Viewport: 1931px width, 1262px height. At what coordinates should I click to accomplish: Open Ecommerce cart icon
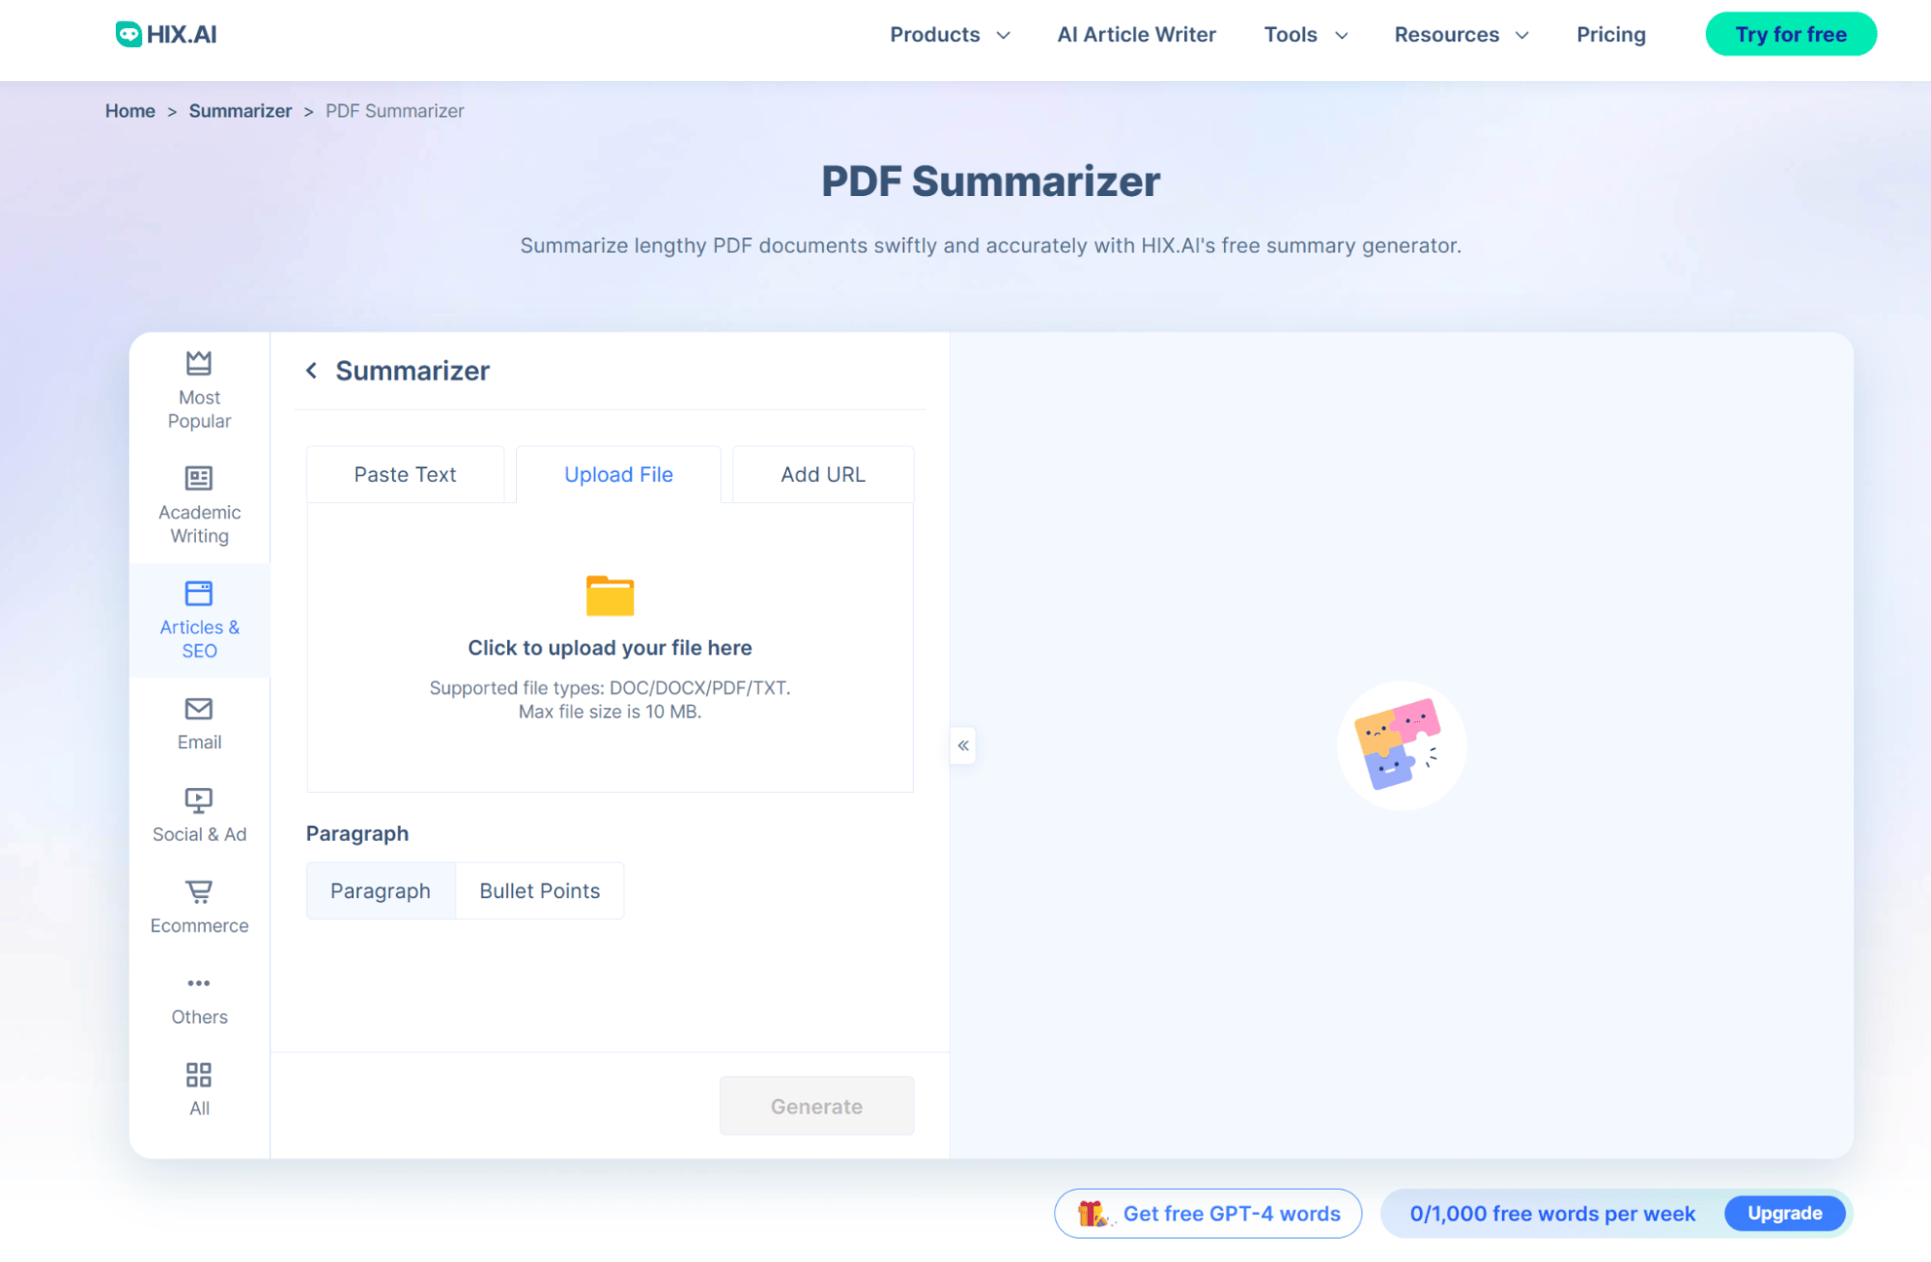[199, 891]
